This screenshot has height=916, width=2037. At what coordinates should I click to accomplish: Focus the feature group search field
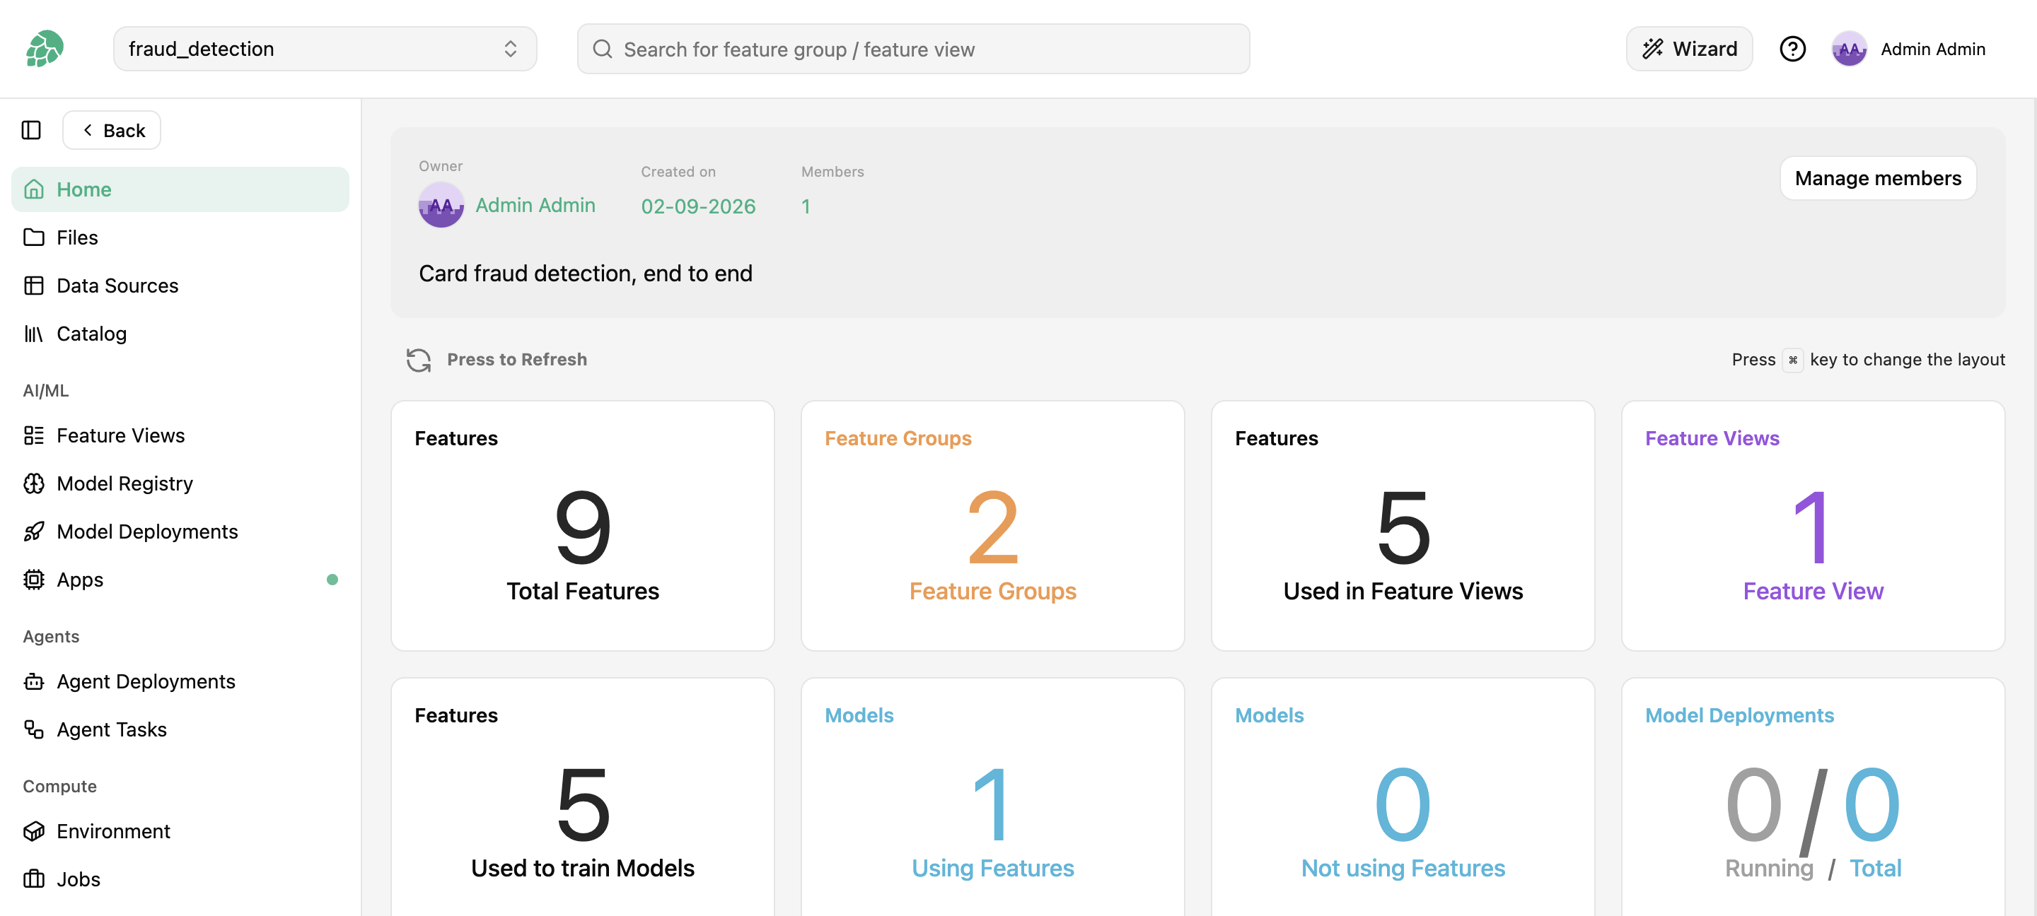pyautogui.click(x=913, y=49)
